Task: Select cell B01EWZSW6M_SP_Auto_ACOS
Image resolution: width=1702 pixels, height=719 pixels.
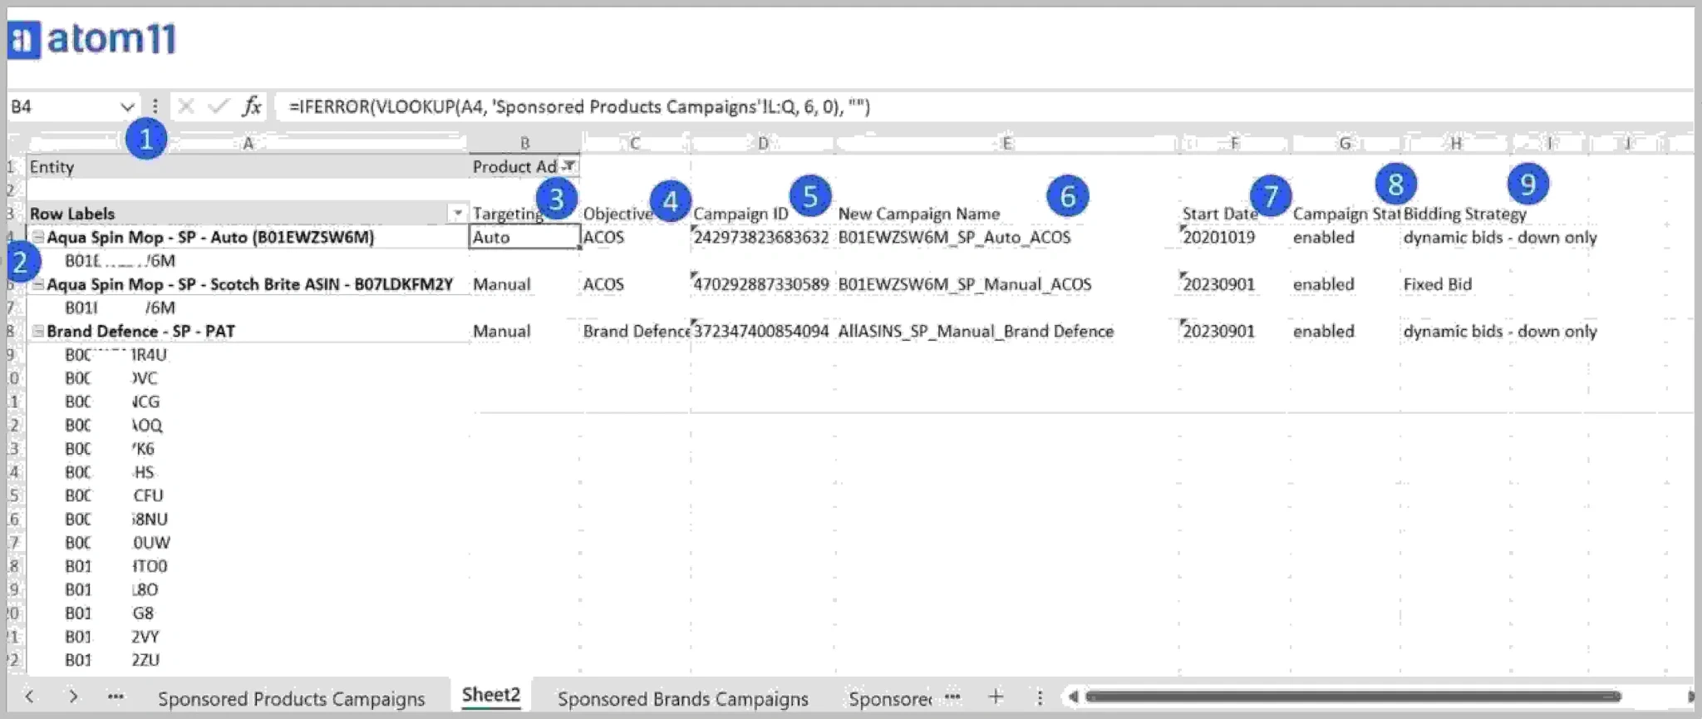Action: [1006, 237]
